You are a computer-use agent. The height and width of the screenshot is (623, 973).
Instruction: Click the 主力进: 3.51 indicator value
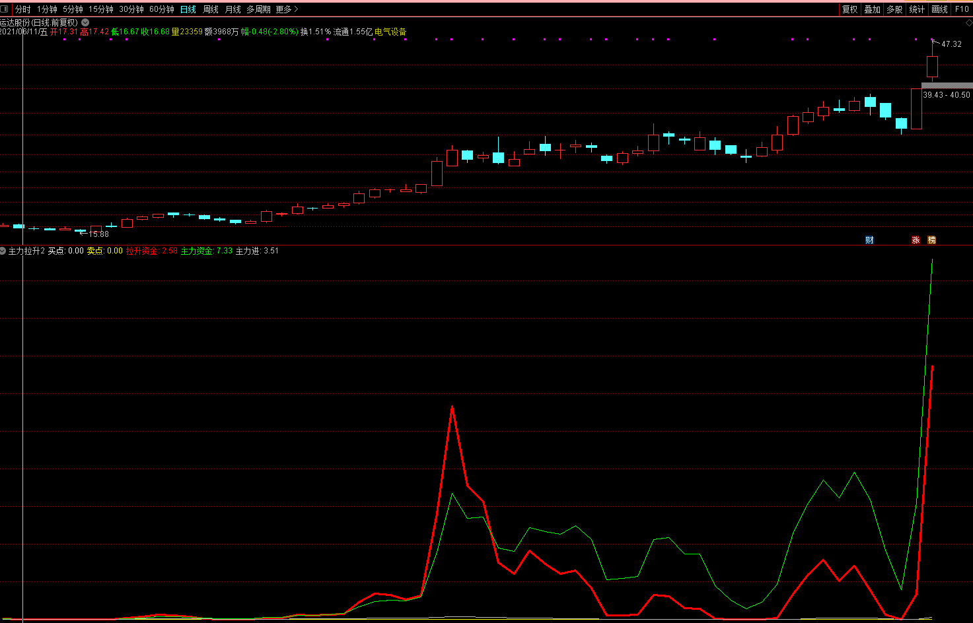point(257,251)
